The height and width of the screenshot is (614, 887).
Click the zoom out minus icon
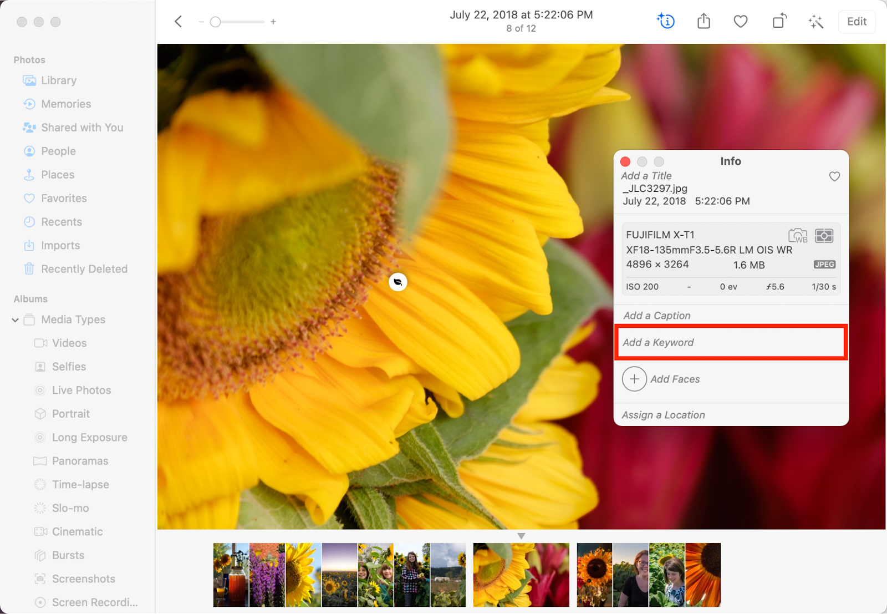pyautogui.click(x=201, y=22)
